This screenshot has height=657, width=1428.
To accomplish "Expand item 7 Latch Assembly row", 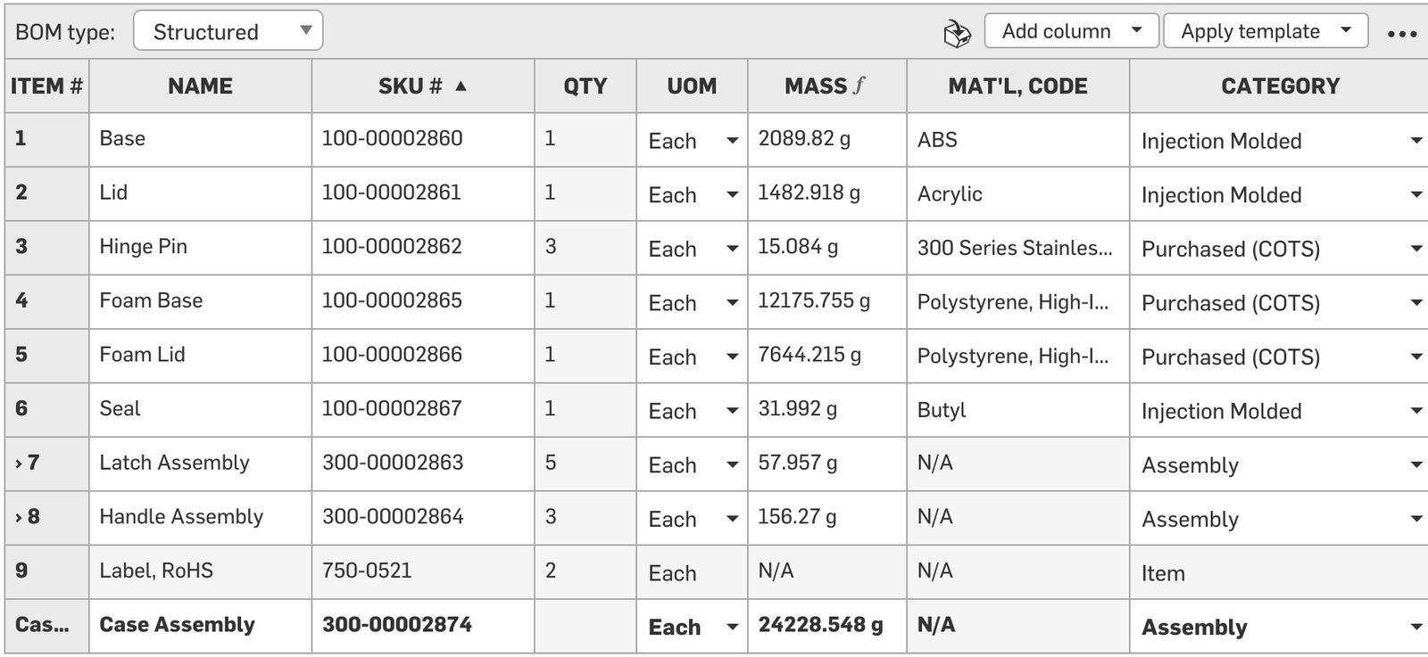I will point(18,464).
